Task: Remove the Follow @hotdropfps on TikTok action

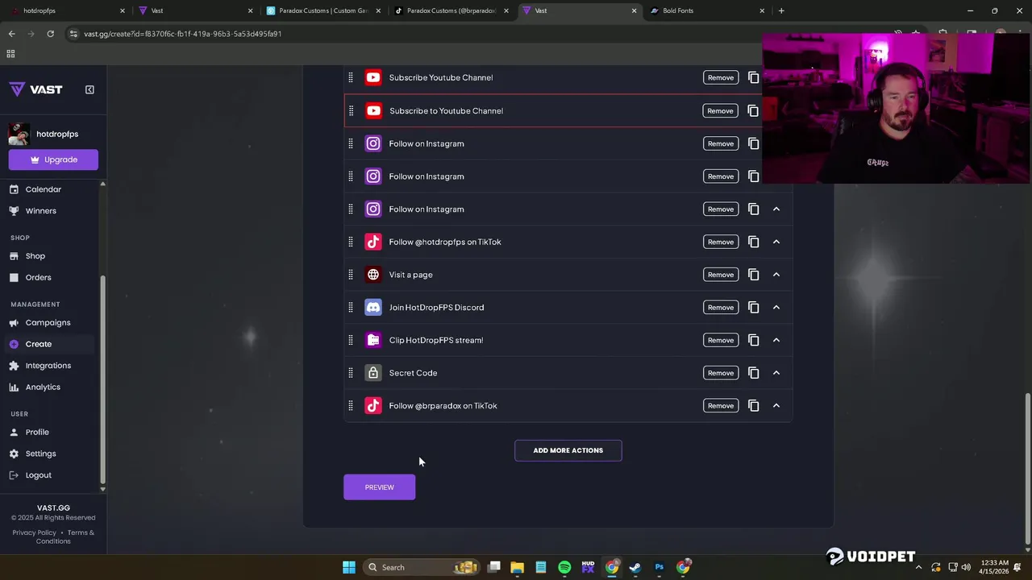Action: click(720, 242)
